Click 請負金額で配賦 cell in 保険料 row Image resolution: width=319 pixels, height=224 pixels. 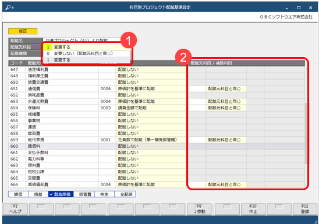point(151,108)
